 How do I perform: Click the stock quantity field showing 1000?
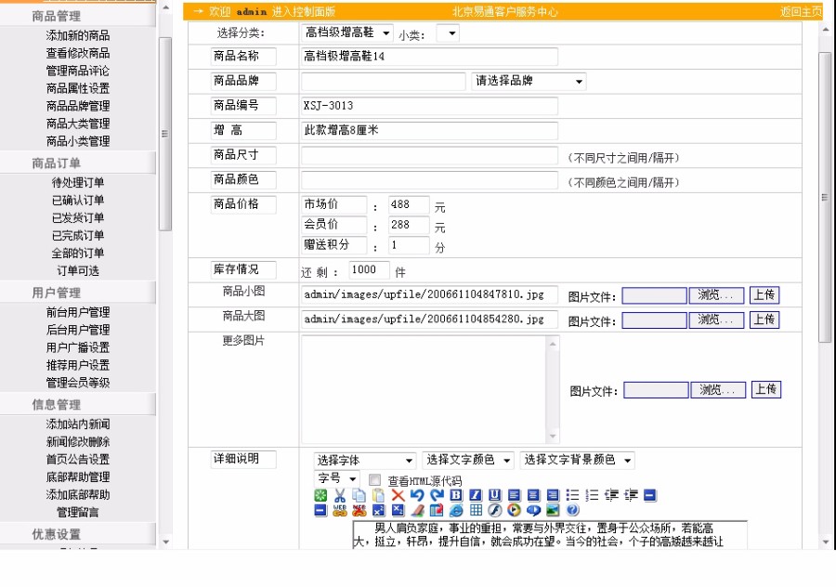click(369, 270)
